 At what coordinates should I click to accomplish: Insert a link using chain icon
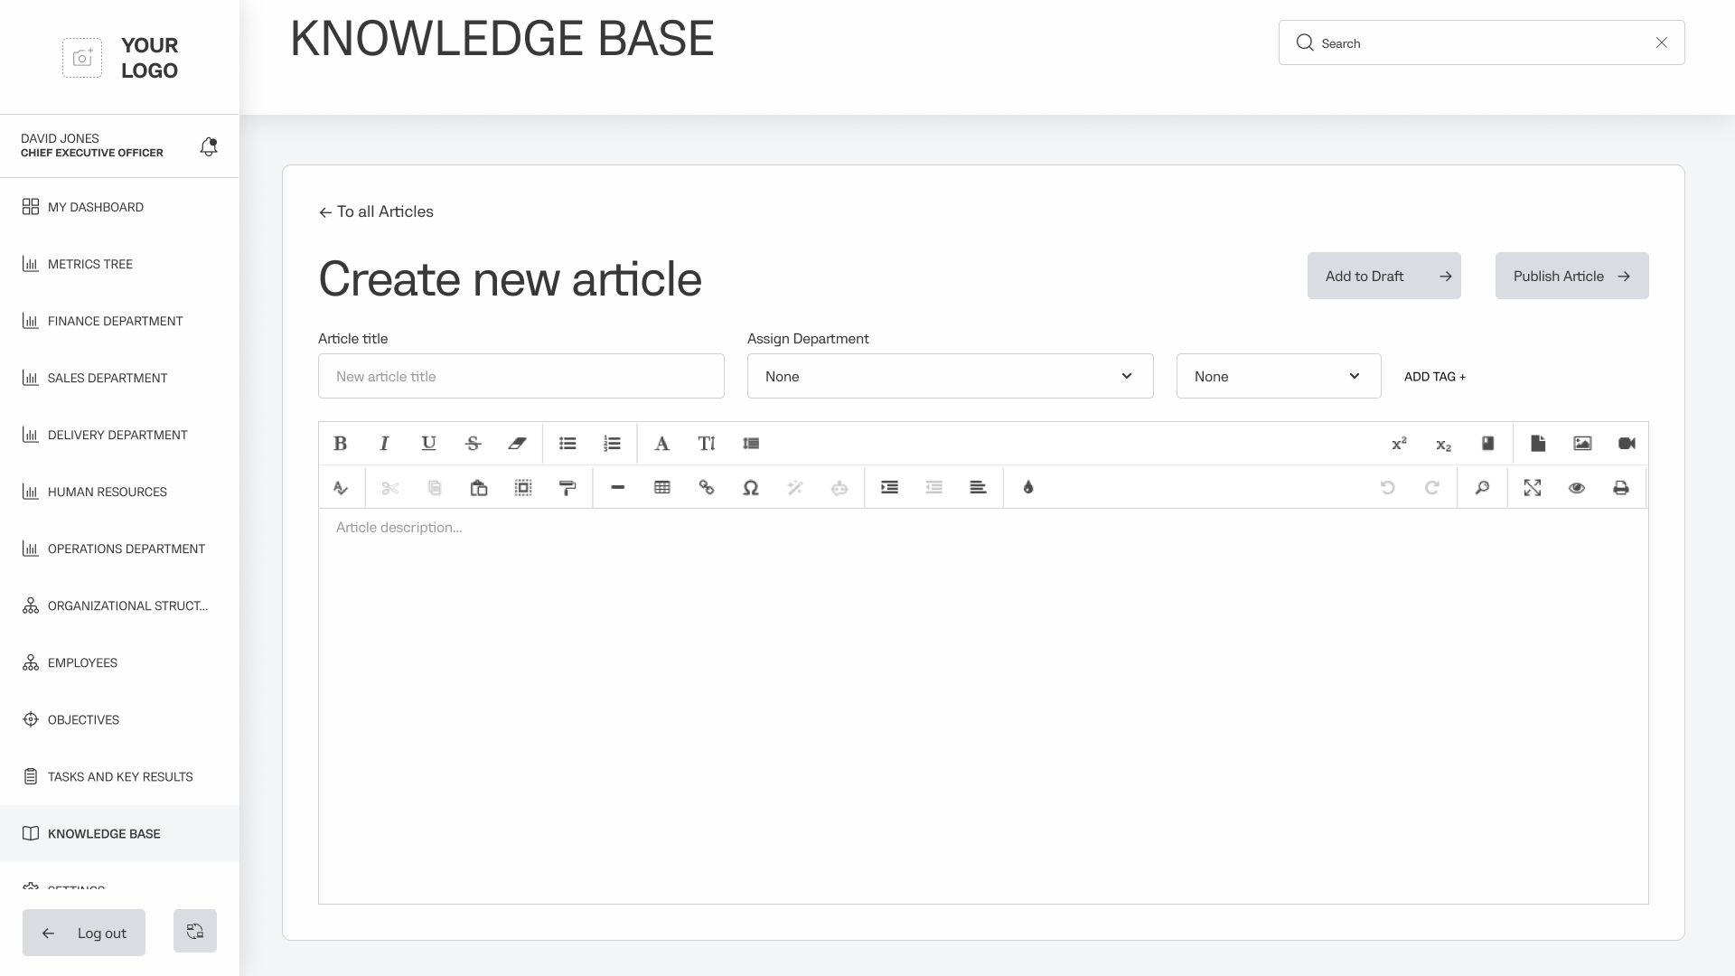(707, 488)
